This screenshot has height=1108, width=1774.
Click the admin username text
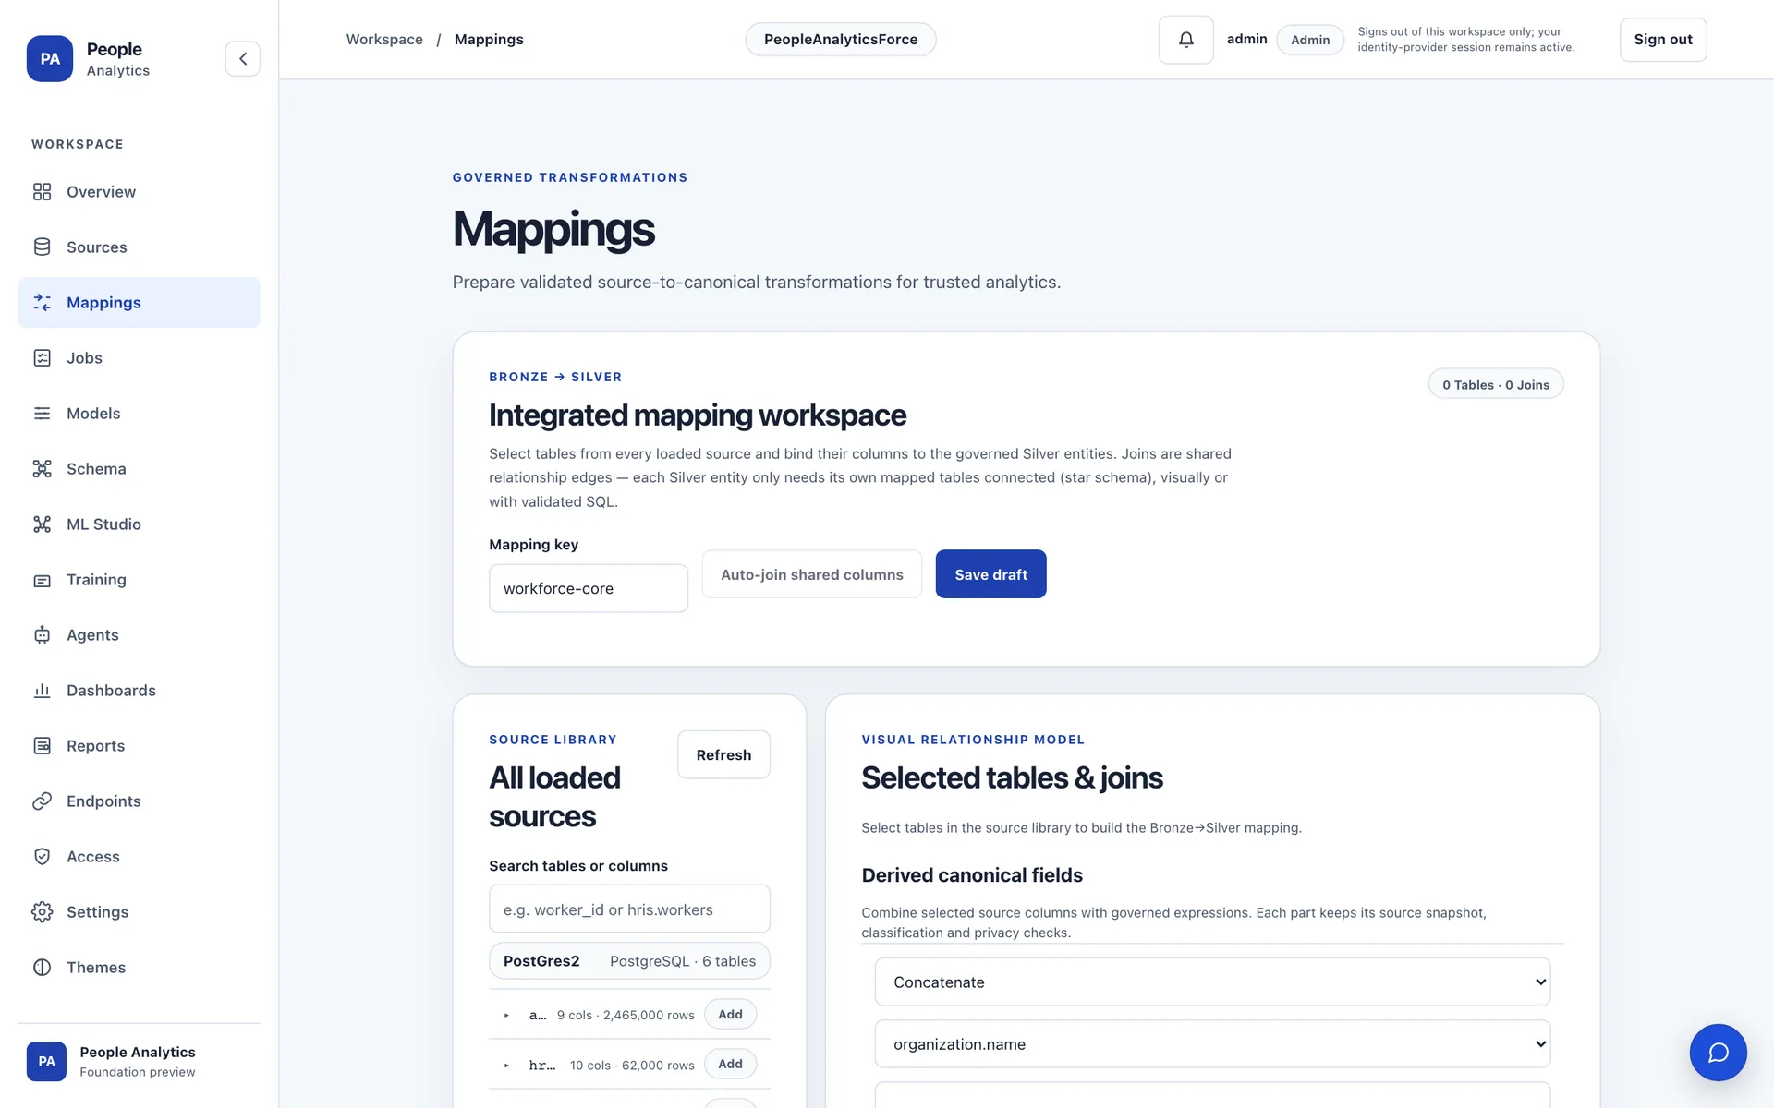[1246, 39]
